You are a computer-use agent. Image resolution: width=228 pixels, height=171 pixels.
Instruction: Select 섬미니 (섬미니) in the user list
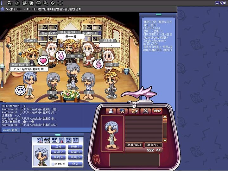pyautogui.click(x=153, y=31)
